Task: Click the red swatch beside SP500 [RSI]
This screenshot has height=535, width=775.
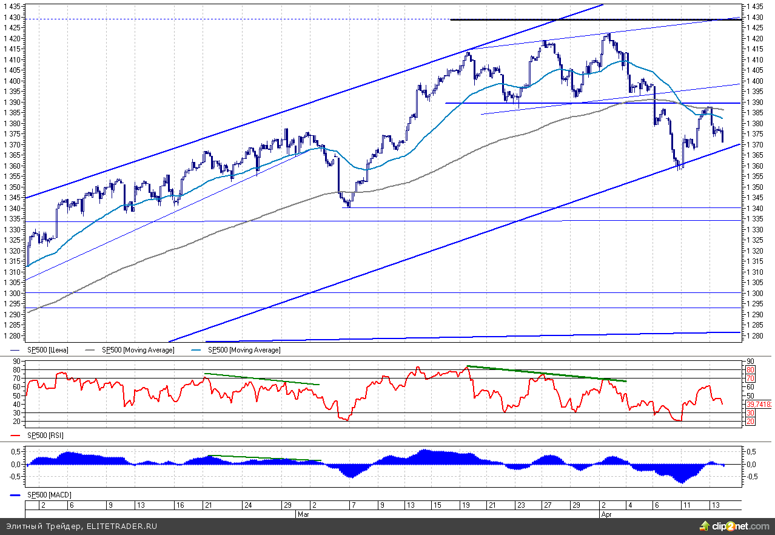Action: click(16, 436)
